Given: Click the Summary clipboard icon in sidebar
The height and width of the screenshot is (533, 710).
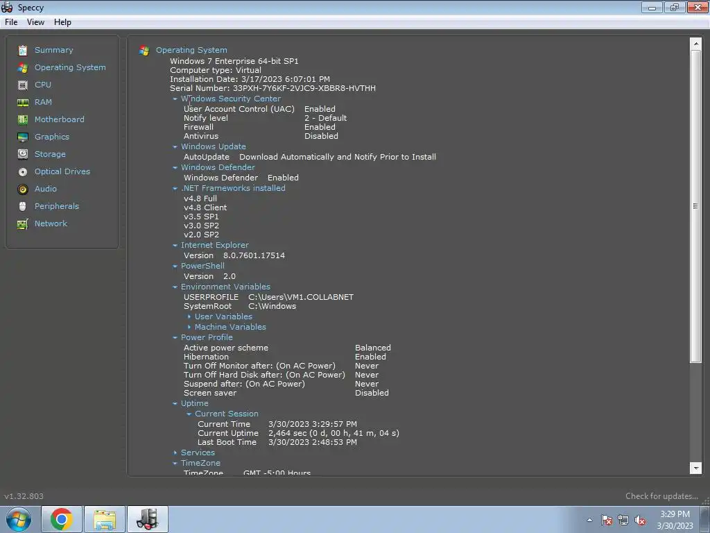Looking at the screenshot, I should coord(23,50).
